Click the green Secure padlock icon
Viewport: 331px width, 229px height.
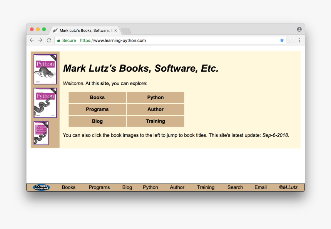(x=59, y=40)
